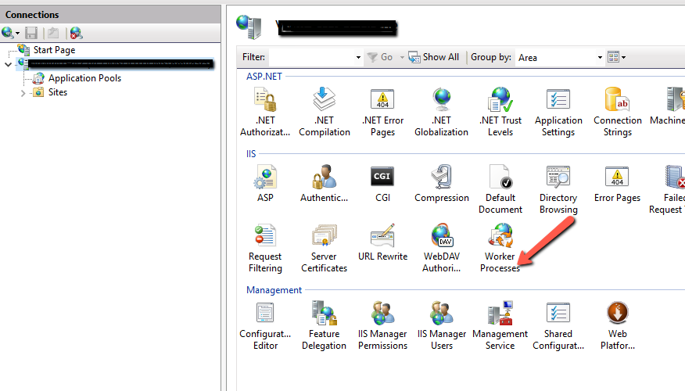Image resolution: width=685 pixels, height=391 pixels.
Task: Click the Delete Connection toolbar icon
Action: click(x=76, y=33)
